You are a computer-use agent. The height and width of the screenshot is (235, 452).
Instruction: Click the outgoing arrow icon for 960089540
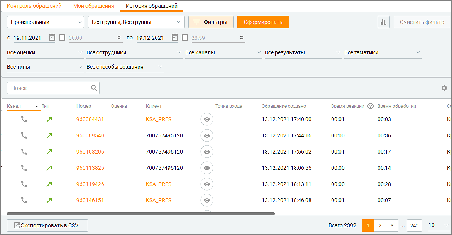tap(49, 135)
